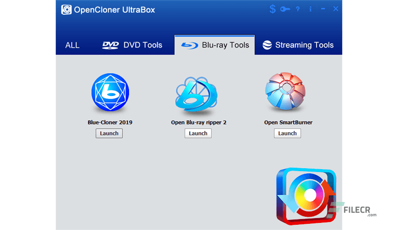Click the Blue-Cloner 2019 app icon
The width and height of the screenshot is (398, 230).
click(110, 92)
